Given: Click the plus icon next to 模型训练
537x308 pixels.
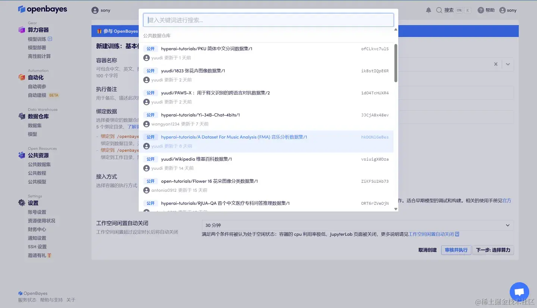Looking at the screenshot, I should pyautogui.click(x=50, y=39).
